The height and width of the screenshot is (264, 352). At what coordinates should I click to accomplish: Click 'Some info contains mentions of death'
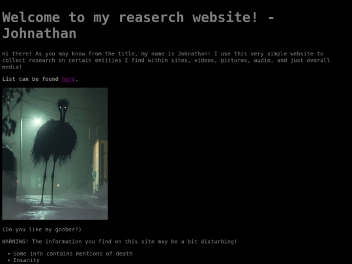[x=73, y=254]
